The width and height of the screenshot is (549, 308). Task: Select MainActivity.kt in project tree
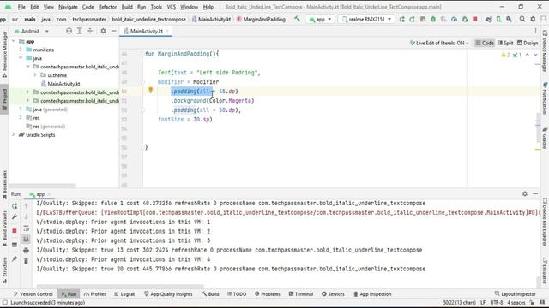[63, 84]
